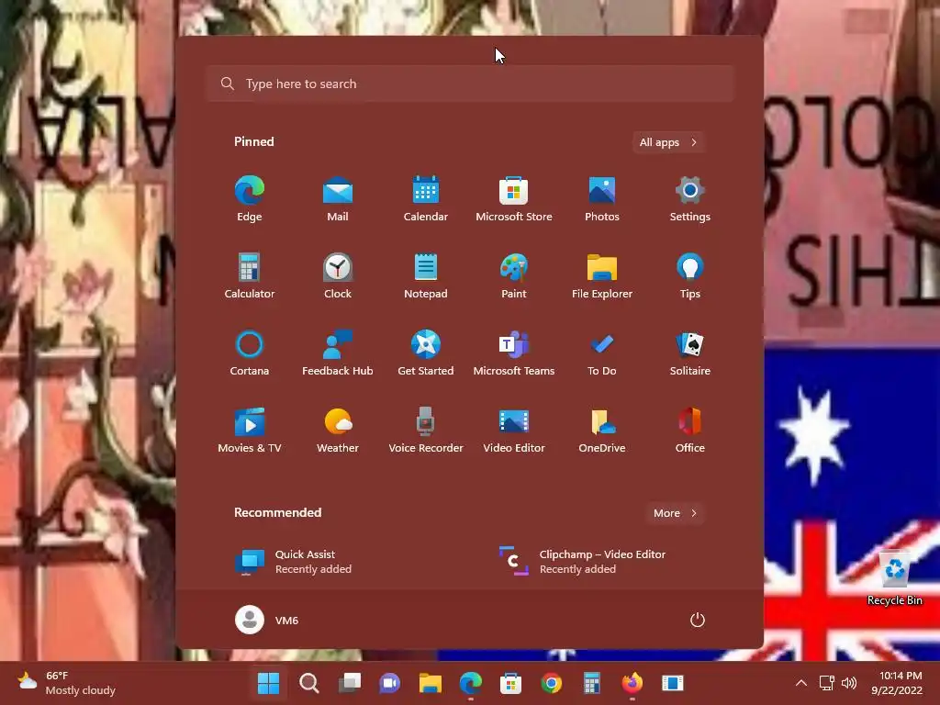The image size is (940, 705).
Task: Launch Google Chrome from the taskbar
Action: [x=552, y=683]
